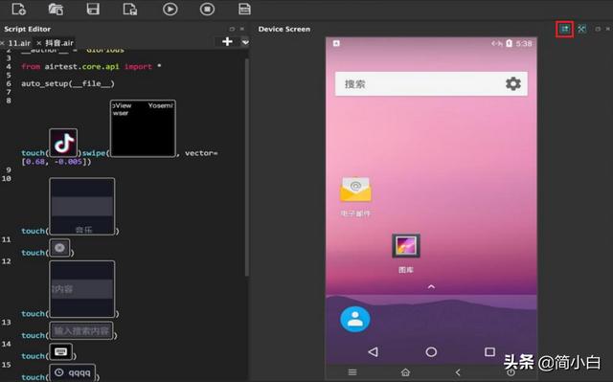This screenshot has height=382, width=613.
Task: Run the script with the play button
Action: (x=170, y=9)
